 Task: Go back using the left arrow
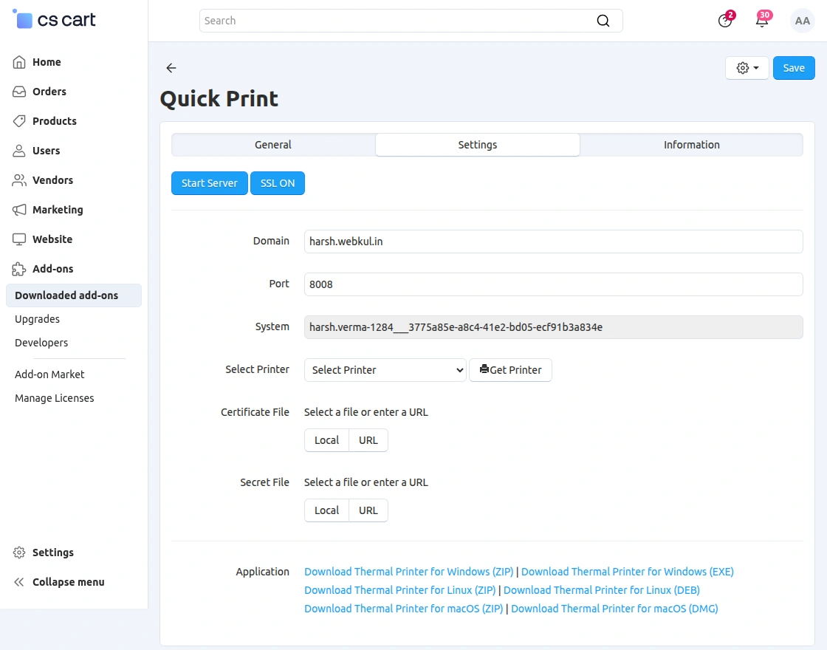coord(171,67)
